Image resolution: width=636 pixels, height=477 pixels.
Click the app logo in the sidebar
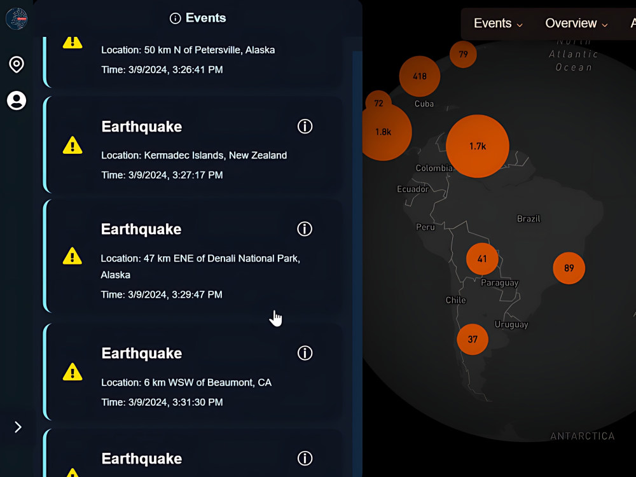17,18
